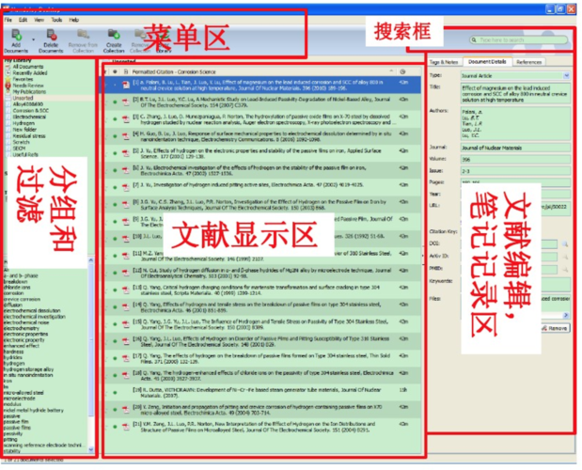Switch to the Tags & Notes tab
This screenshot has height=470, width=582.
pos(444,62)
